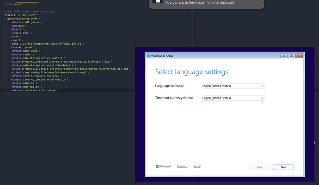Place cursor on the -hda win.qcow2 line
The height and width of the screenshot is (185, 319).
[23, 48]
